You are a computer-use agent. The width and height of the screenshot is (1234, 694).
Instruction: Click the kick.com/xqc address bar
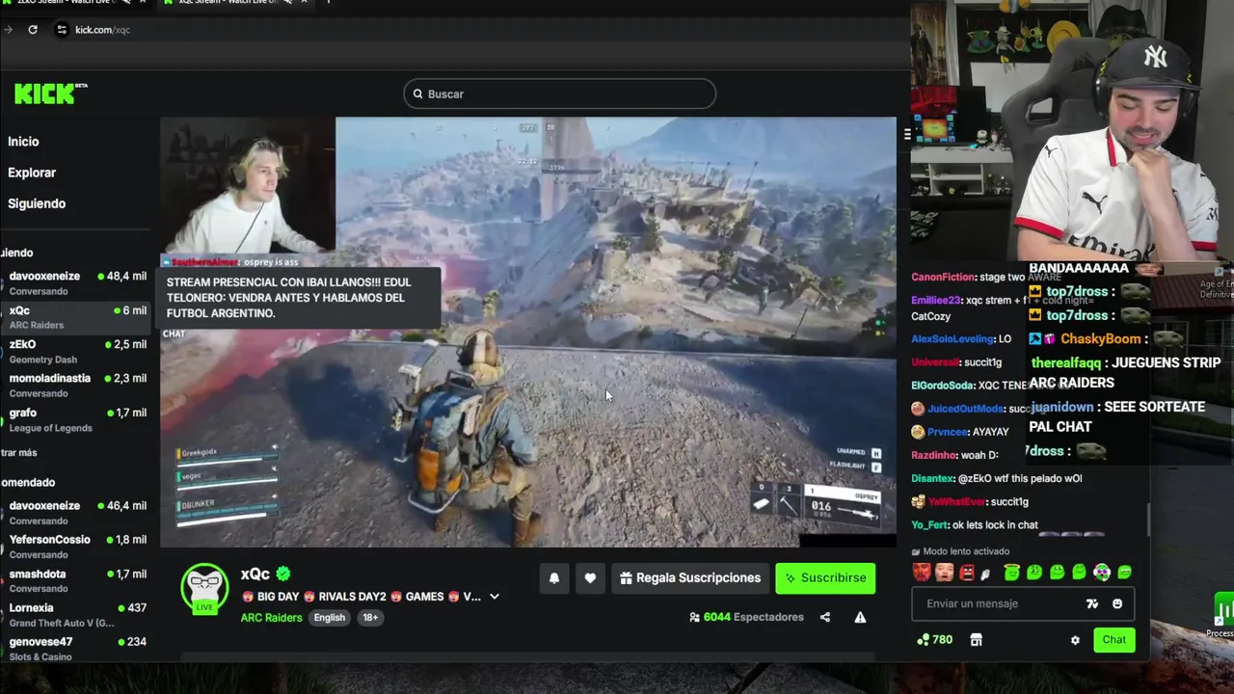(x=102, y=30)
